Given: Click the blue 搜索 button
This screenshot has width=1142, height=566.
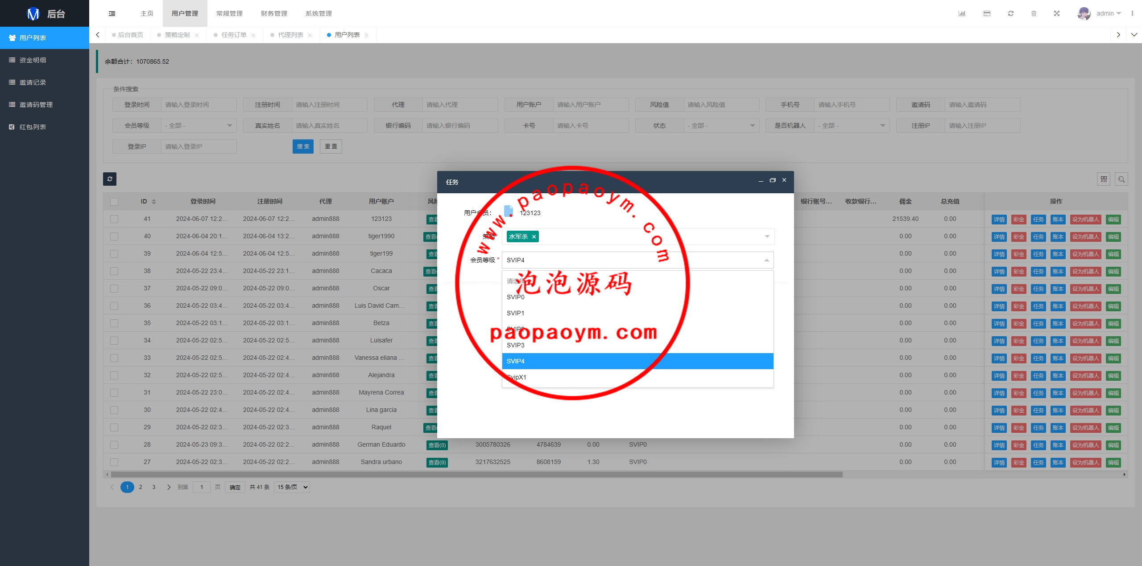Looking at the screenshot, I should [303, 147].
